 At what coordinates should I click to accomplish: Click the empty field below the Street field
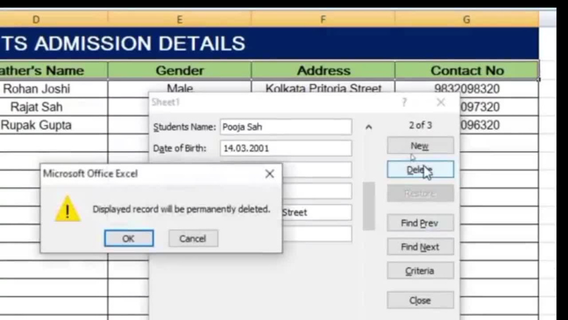pyautogui.click(x=316, y=234)
